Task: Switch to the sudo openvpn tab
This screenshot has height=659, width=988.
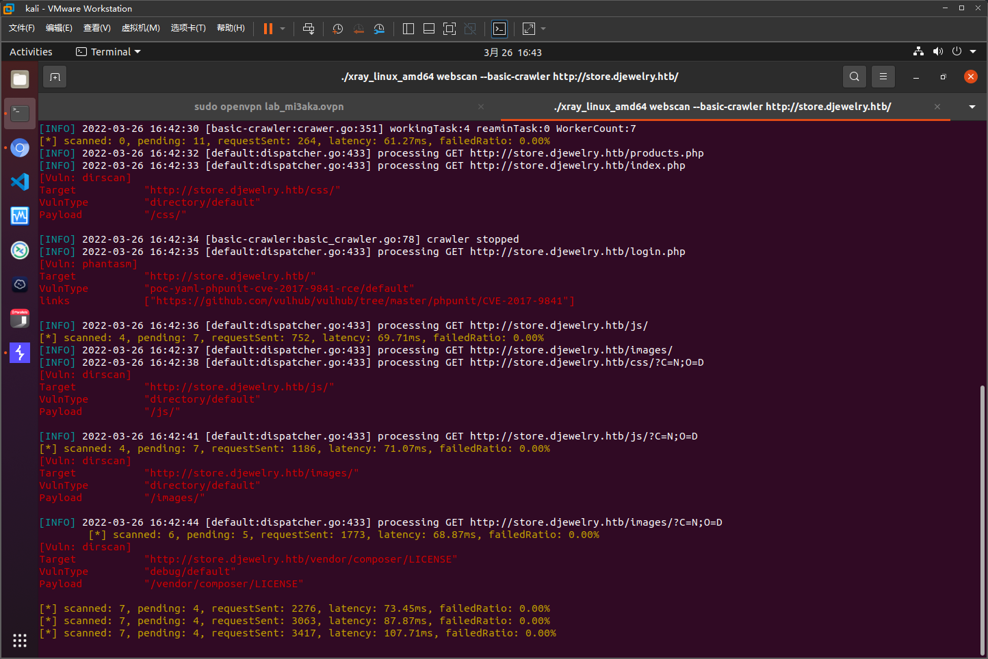Action: pos(269,107)
